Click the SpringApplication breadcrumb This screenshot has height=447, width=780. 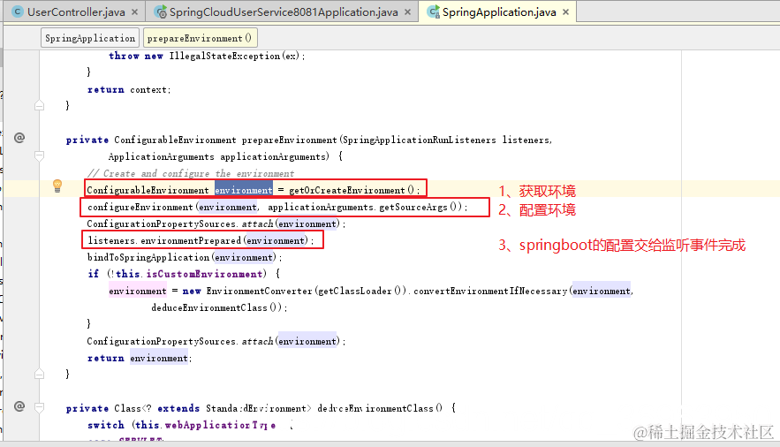[x=90, y=38]
